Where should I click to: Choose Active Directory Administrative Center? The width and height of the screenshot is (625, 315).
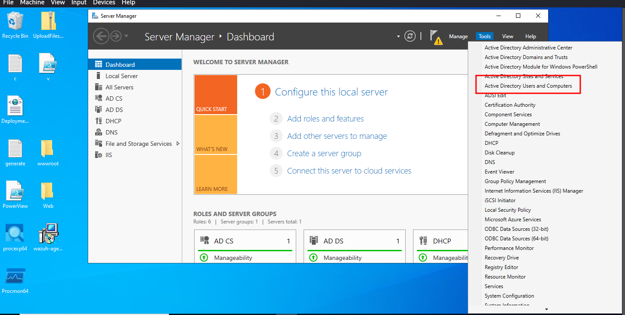529,48
